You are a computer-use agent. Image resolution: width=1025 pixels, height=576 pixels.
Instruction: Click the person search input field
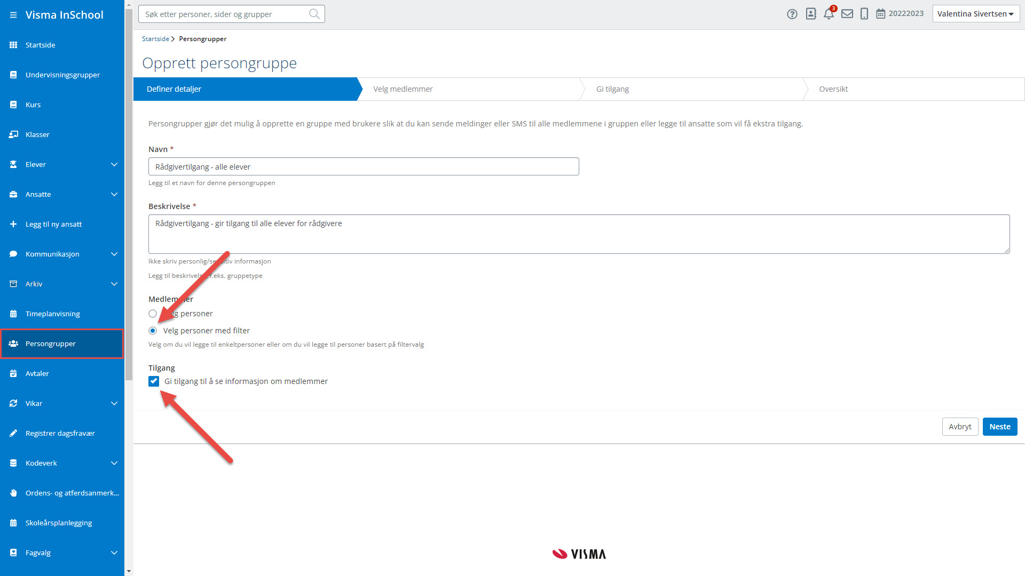click(x=232, y=14)
